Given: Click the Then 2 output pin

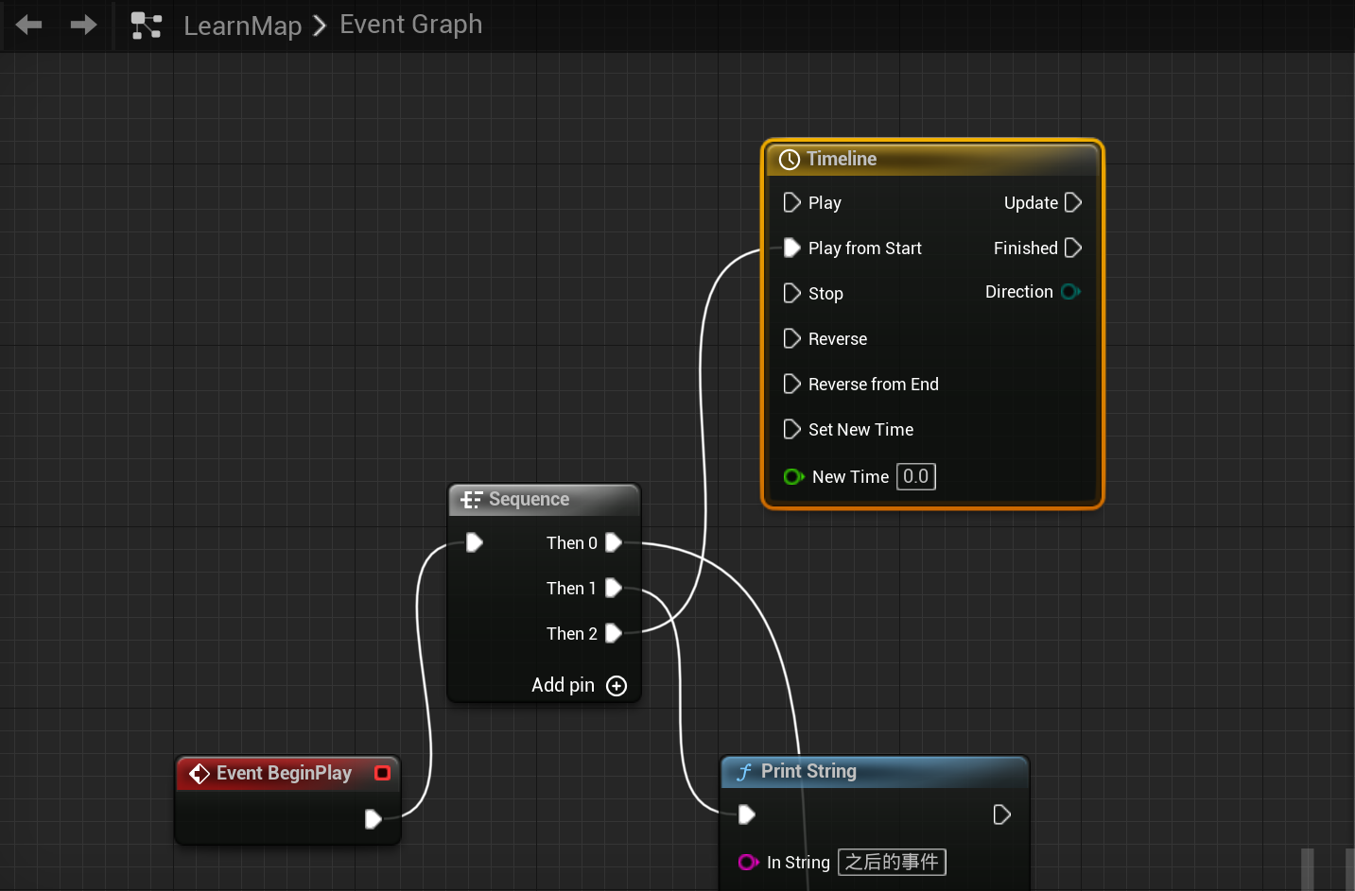Looking at the screenshot, I should 614,633.
